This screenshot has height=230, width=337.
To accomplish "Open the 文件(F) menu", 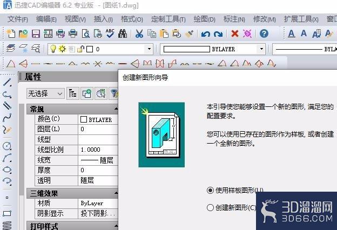I will pos(18,19).
